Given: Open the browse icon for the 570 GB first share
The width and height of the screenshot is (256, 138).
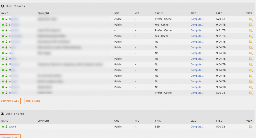Looking at the screenshot, I should click(251, 19).
